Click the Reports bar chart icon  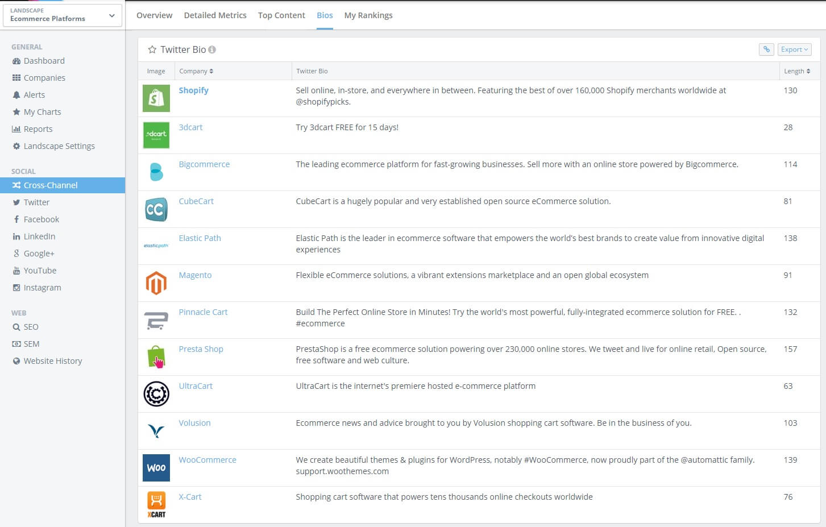[x=16, y=129]
